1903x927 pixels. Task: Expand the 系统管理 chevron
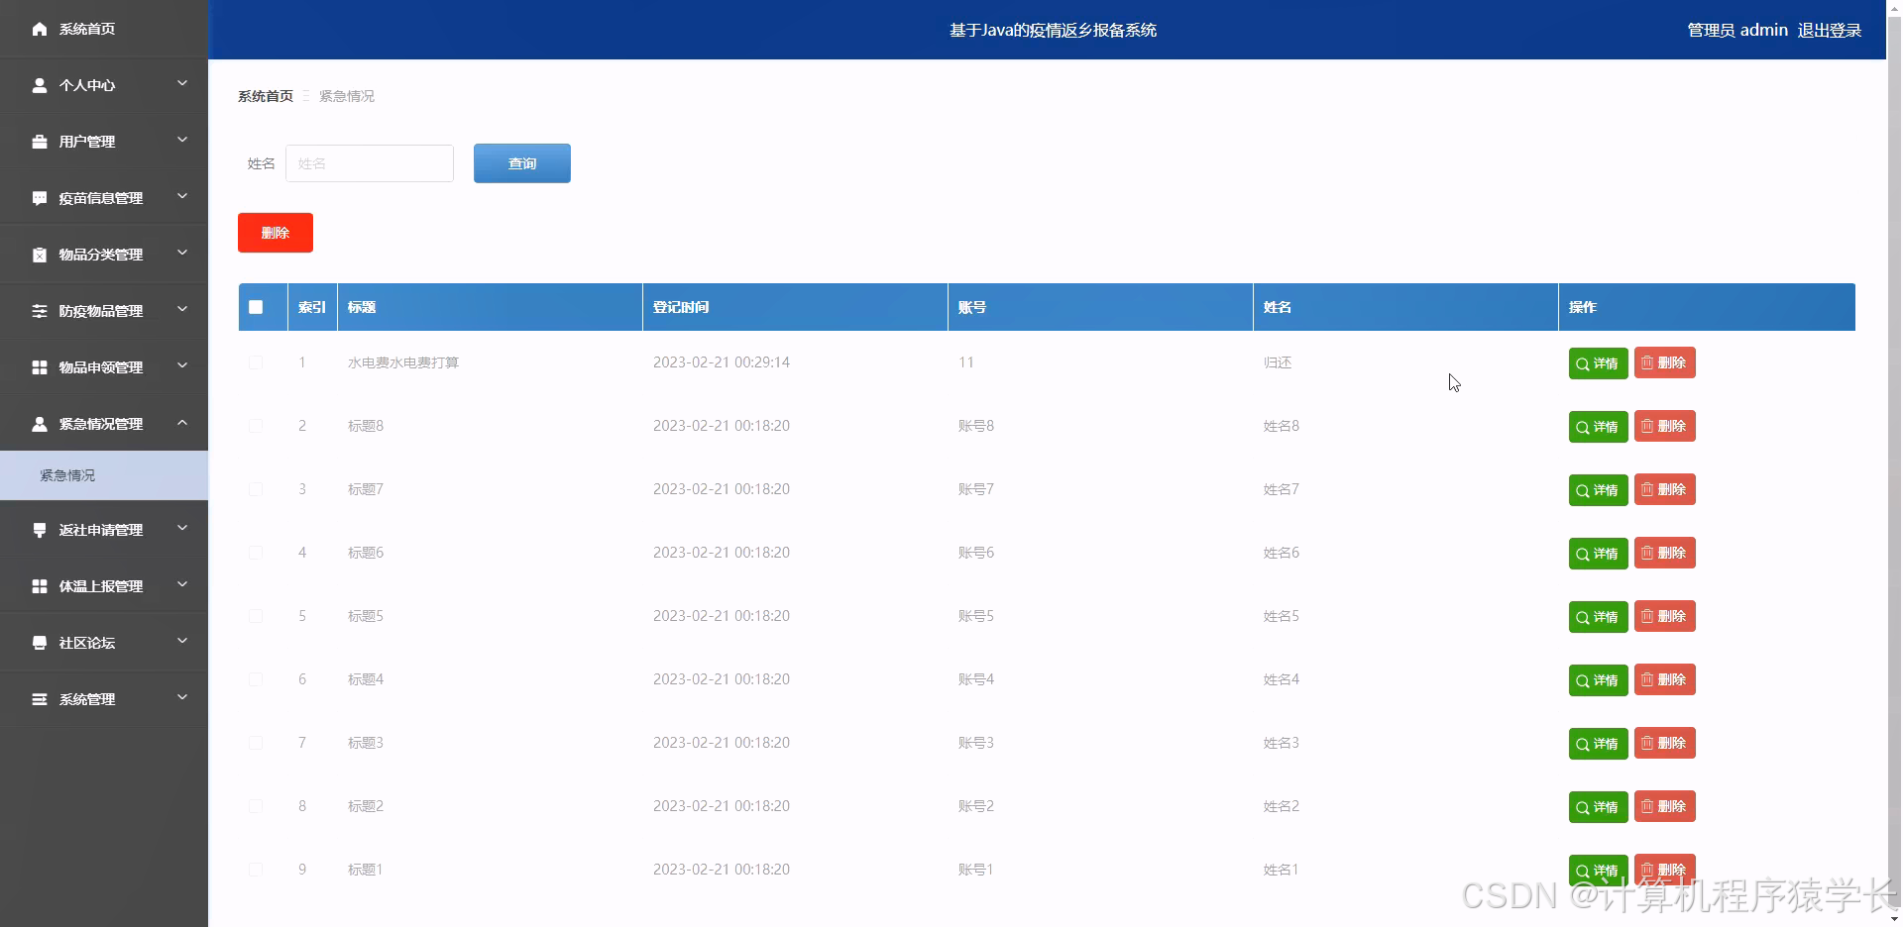pyautogui.click(x=182, y=697)
